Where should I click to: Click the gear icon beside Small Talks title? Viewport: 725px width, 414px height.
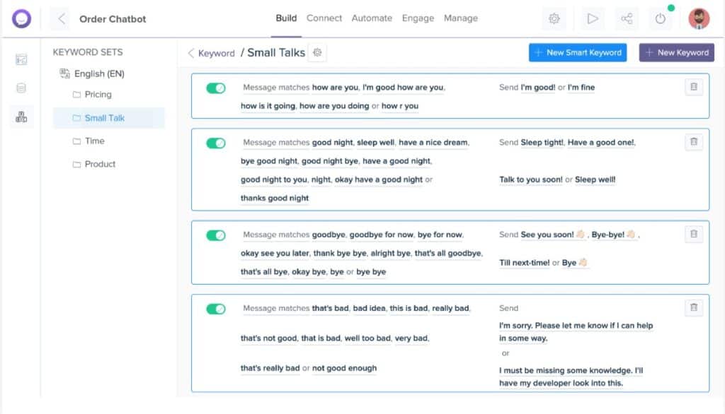[x=317, y=52]
